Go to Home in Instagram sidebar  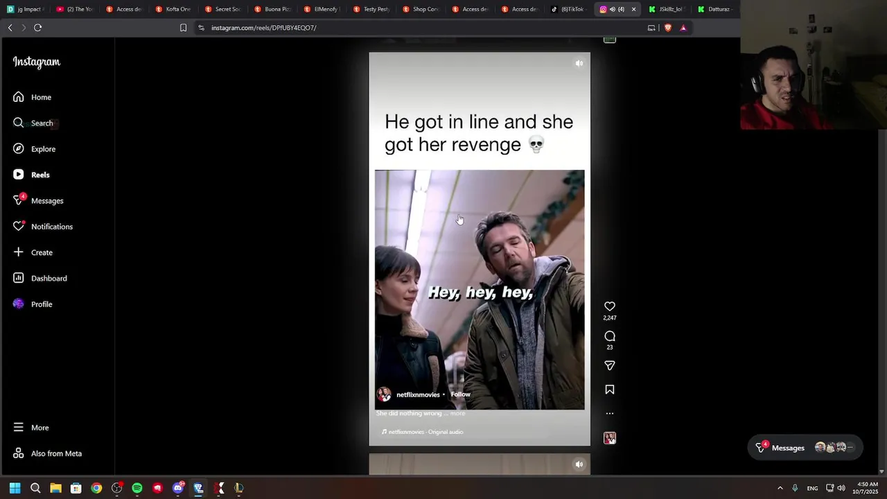(x=32, y=97)
